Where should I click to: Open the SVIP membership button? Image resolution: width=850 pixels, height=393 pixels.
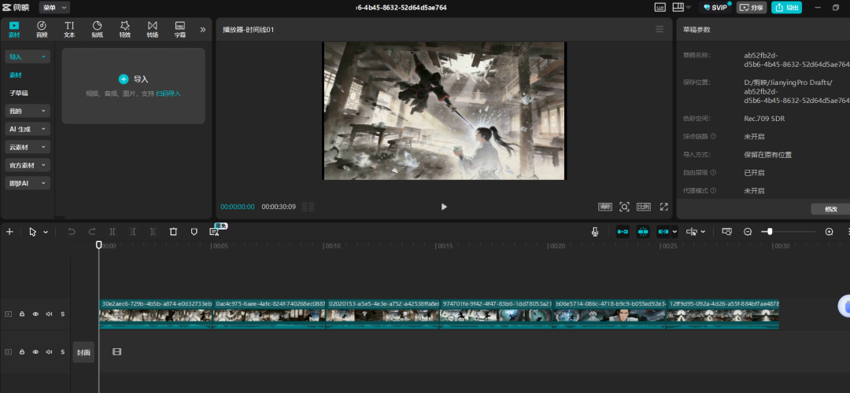pyautogui.click(x=715, y=8)
